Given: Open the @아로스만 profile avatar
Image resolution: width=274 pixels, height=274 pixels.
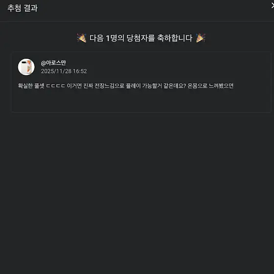Looking at the screenshot, I should [26, 67].
